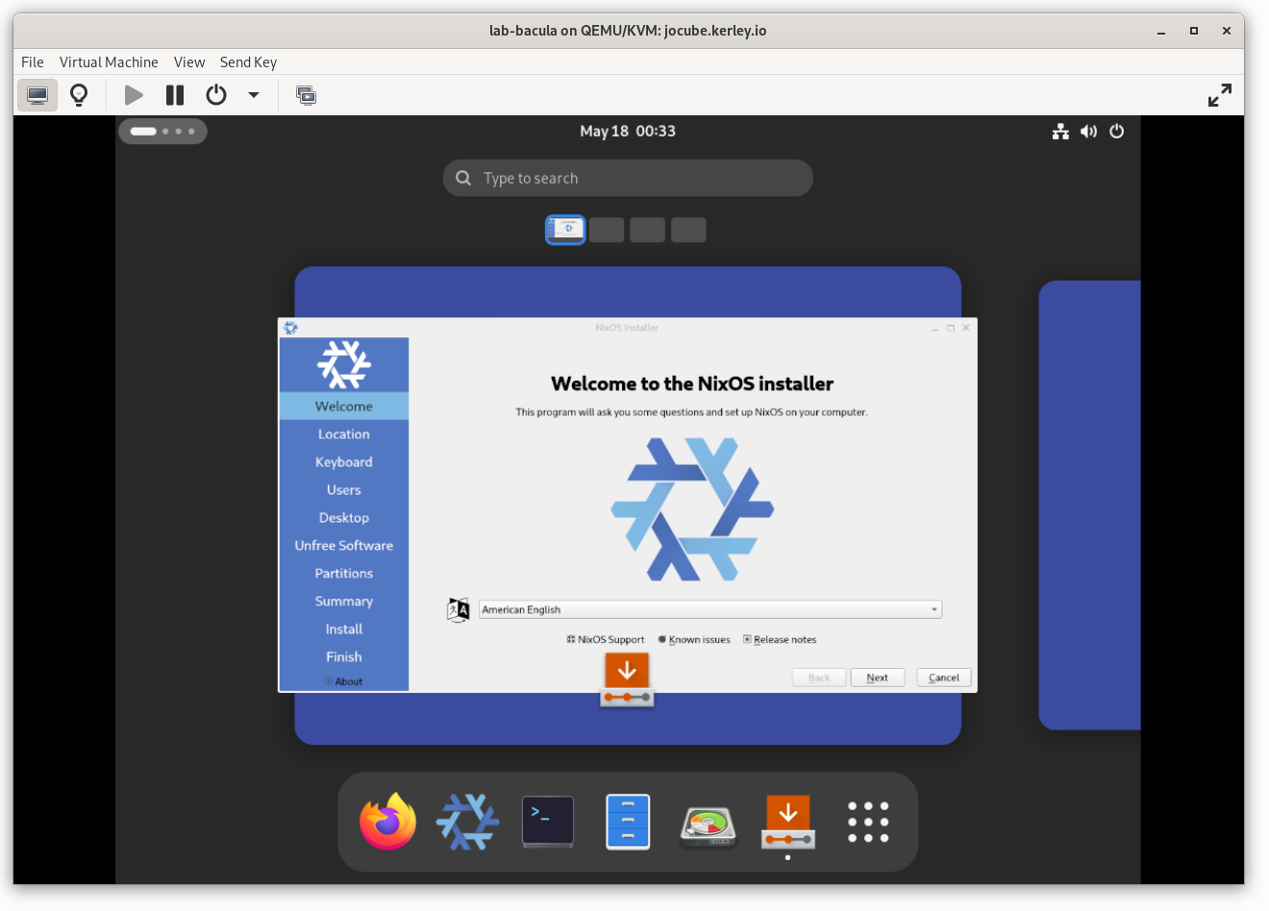Select the fourth workspace thumbnail
Viewport: 1269px width, 911px height.
point(688,230)
